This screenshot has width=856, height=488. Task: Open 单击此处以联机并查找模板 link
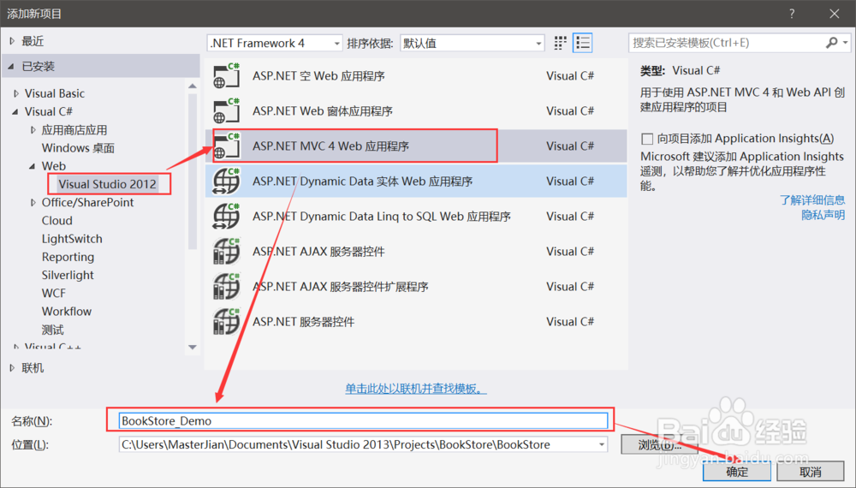point(415,389)
